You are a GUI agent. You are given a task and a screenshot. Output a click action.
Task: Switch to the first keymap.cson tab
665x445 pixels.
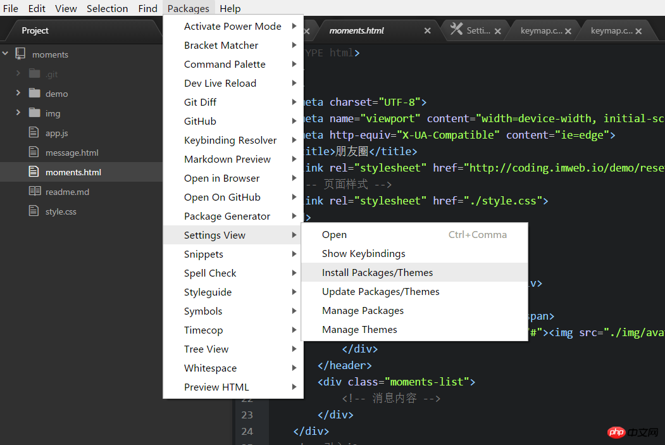coord(541,30)
